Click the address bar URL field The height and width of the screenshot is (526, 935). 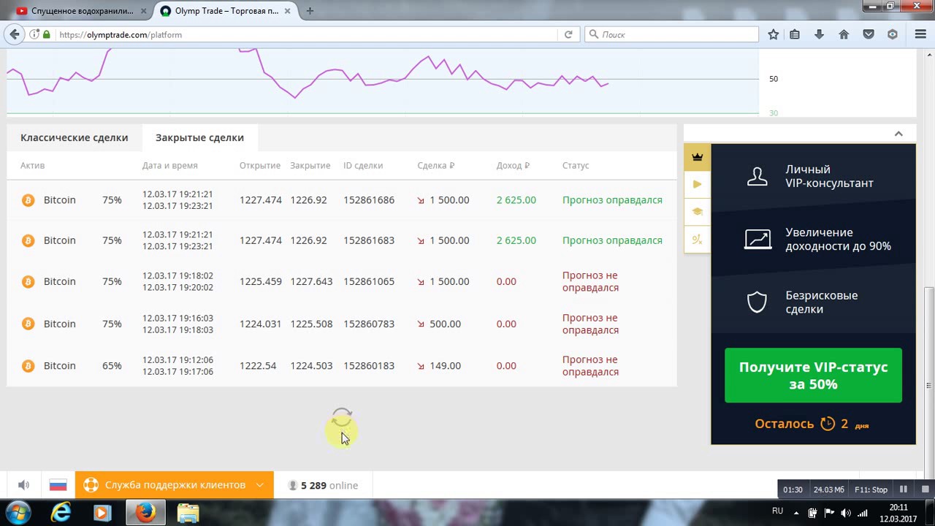(x=307, y=34)
